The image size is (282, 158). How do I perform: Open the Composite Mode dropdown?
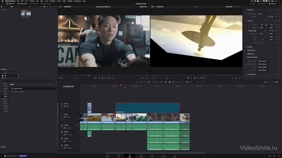(263, 14)
